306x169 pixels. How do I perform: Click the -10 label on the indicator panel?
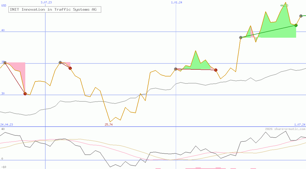point(4,167)
